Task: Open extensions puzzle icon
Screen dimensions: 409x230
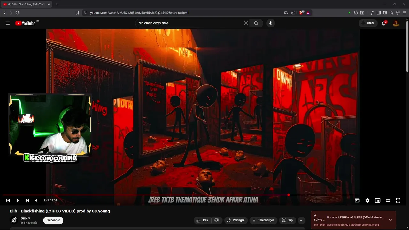Action: tap(356, 13)
